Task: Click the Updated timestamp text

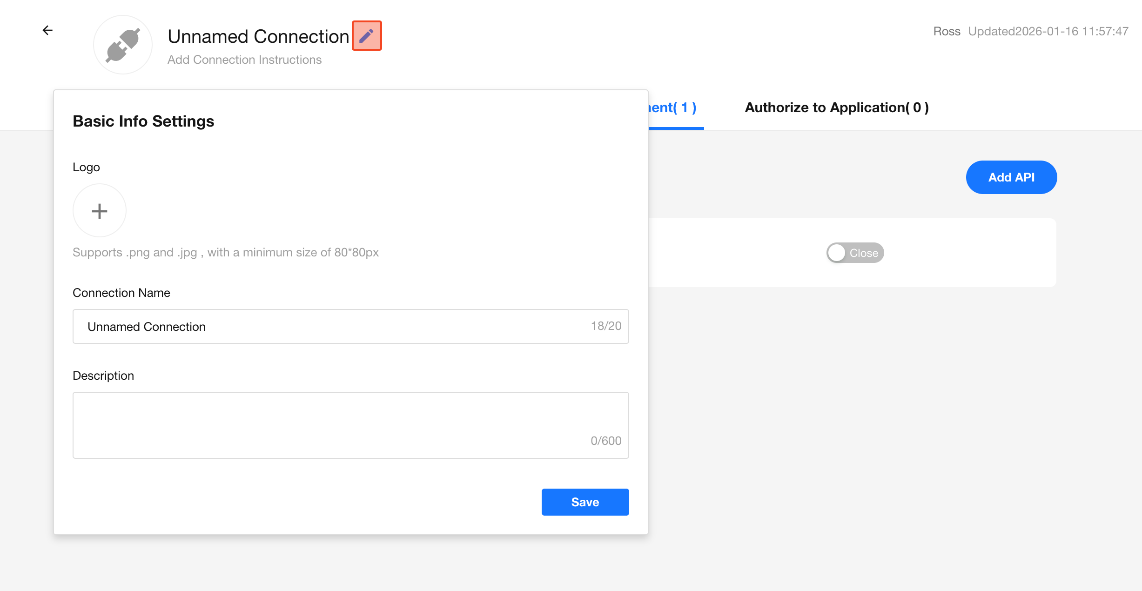Action: coord(1048,32)
